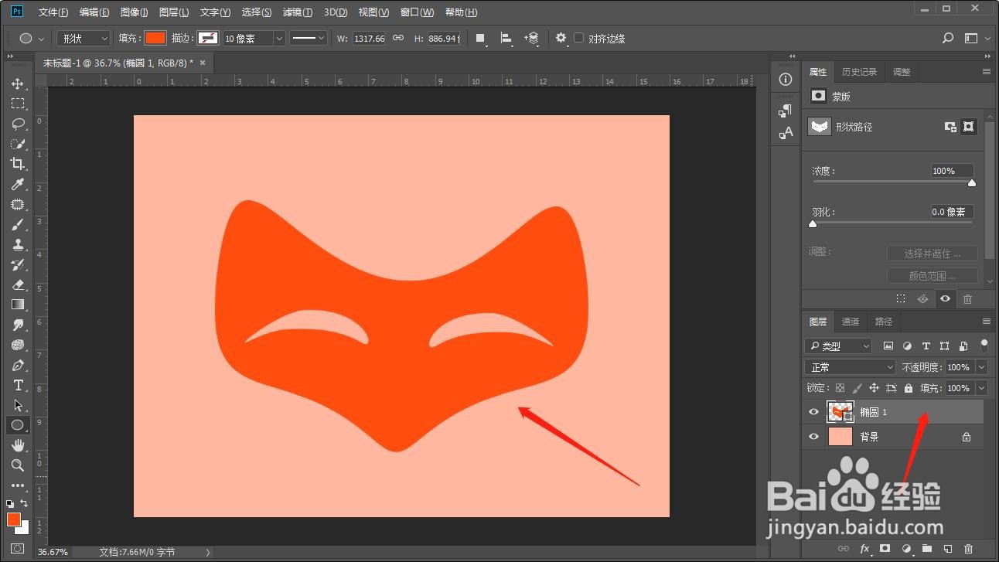Open the 滤镜(T) menu

pos(298,12)
